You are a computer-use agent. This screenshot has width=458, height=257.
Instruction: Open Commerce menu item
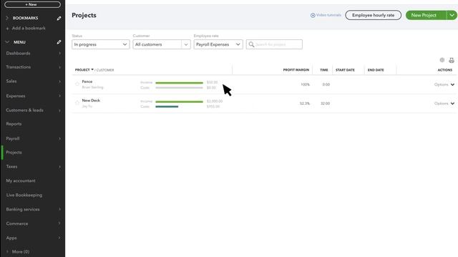17,223
